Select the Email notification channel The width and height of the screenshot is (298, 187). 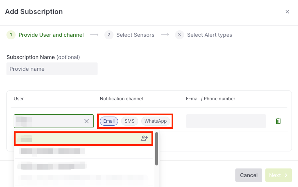click(x=109, y=121)
